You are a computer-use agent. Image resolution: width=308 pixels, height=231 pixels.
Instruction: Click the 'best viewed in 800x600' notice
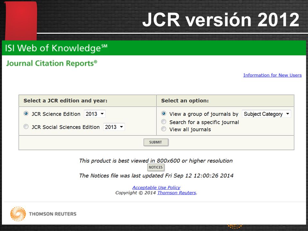point(156,161)
